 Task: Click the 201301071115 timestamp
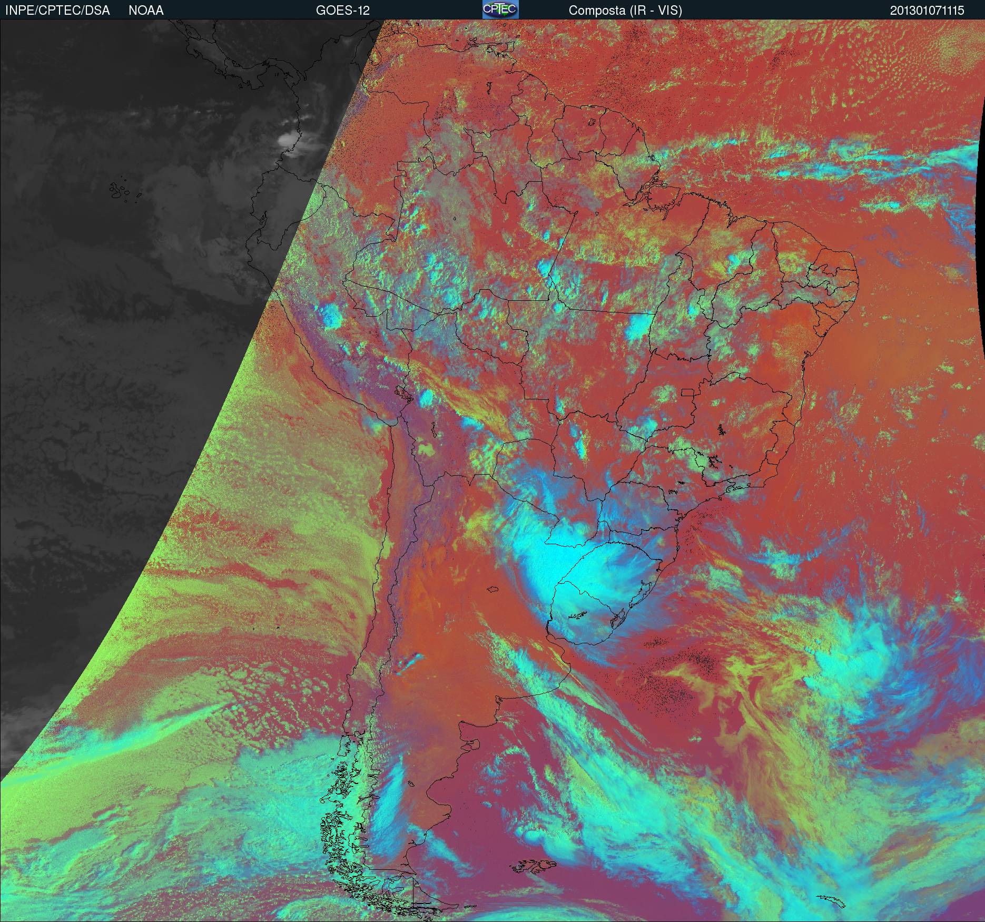(x=927, y=11)
